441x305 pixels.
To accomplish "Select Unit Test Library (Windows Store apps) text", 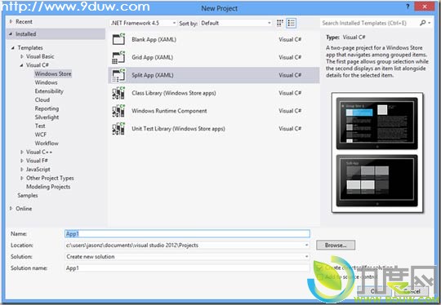I will pos(178,129).
